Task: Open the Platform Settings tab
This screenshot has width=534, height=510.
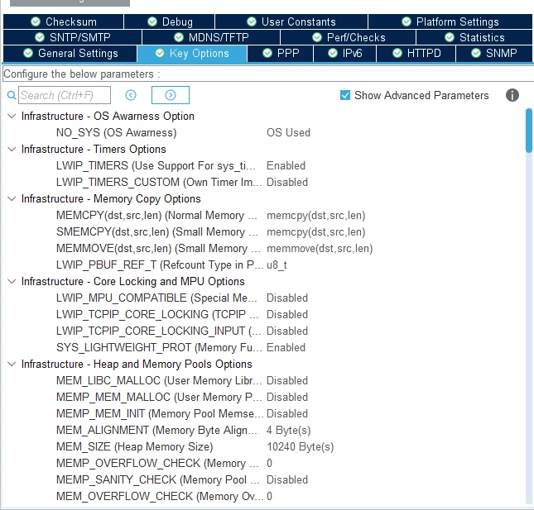Action: pyautogui.click(x=450, y=21)
